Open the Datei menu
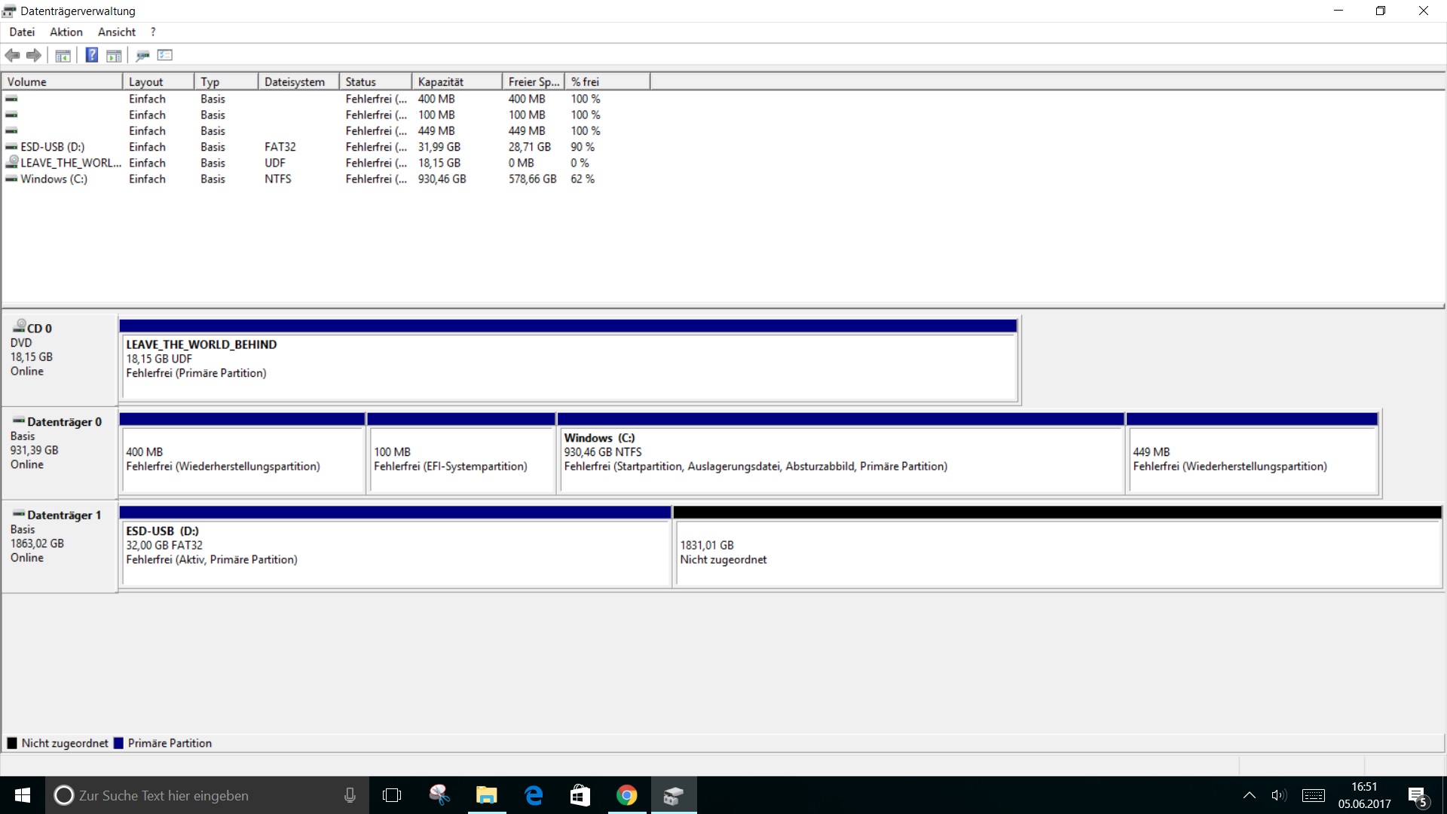The width and height of the screenshot is (1447, 814). coord(22,32)
